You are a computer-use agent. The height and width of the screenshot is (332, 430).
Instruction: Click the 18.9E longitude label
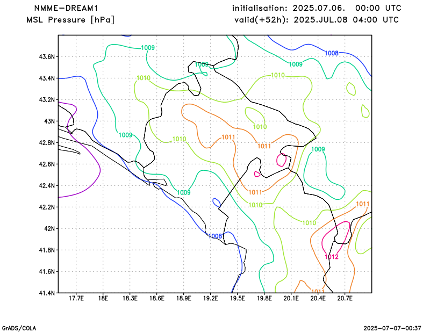pyautogui.click(x=183, y=299)
